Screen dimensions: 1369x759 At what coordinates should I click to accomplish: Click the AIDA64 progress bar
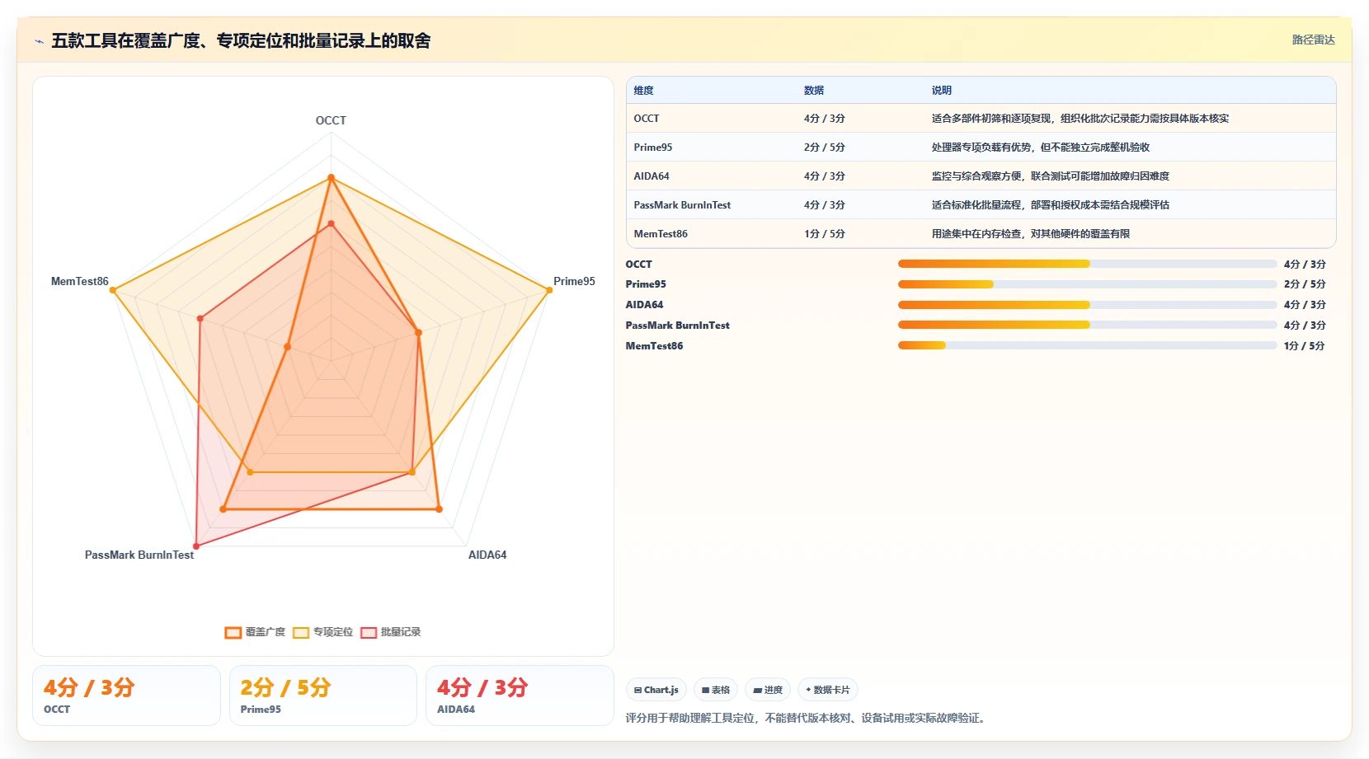coord(1087,305)
